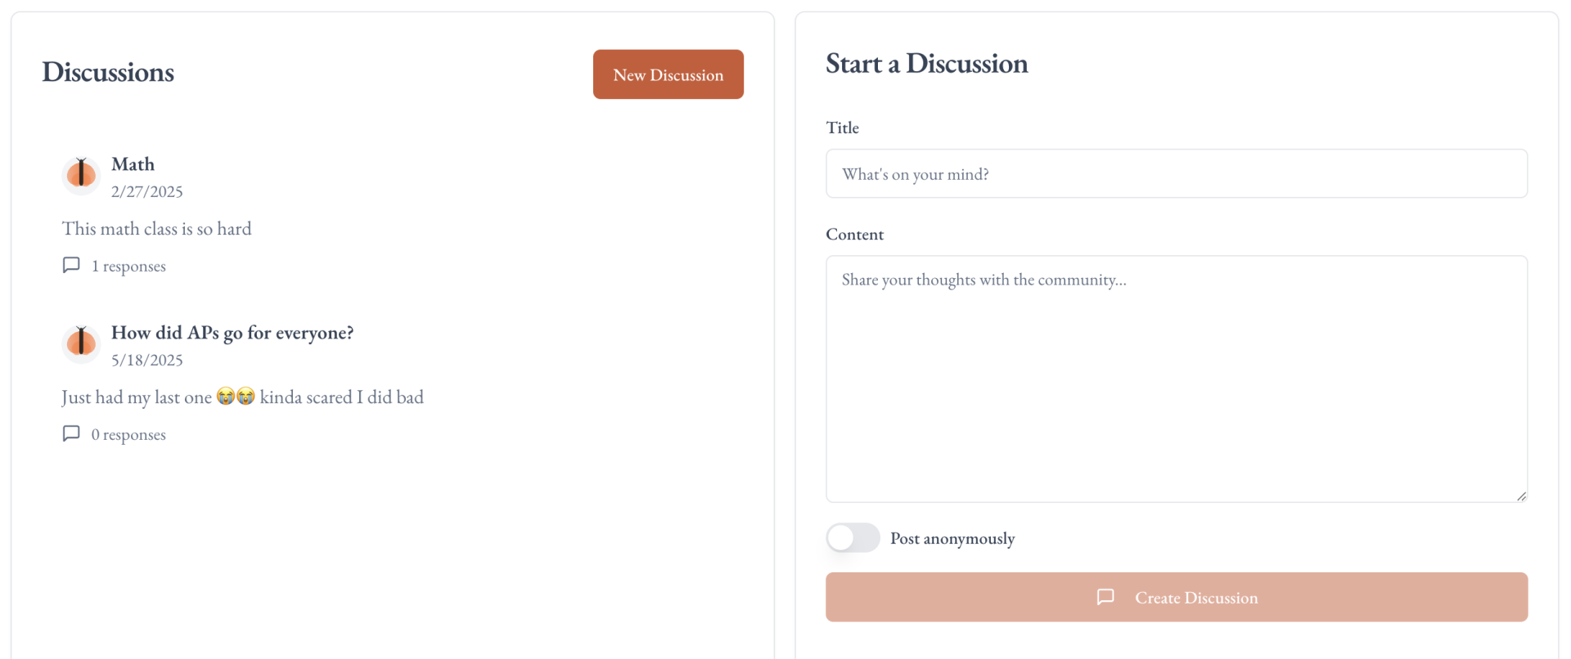Open the How did APs go discussion
This screenshot has width=1571, height=659.
(232, 332)
